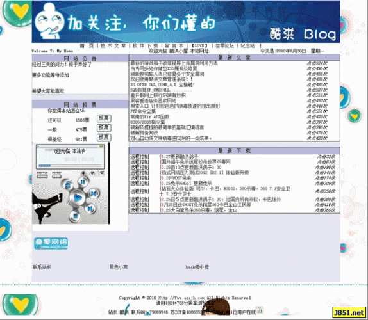Vote for 还可以 option

click(x=104, y=118)
